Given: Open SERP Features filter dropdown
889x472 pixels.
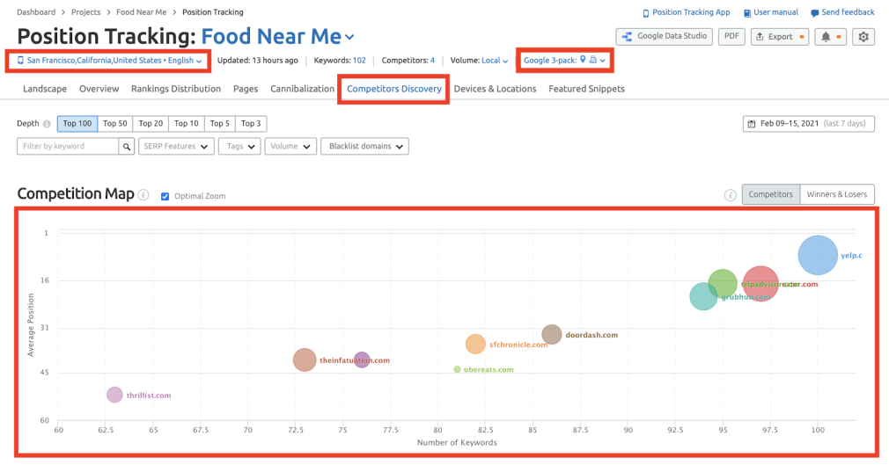Looking at the screenshot, I should click(176, 147).
